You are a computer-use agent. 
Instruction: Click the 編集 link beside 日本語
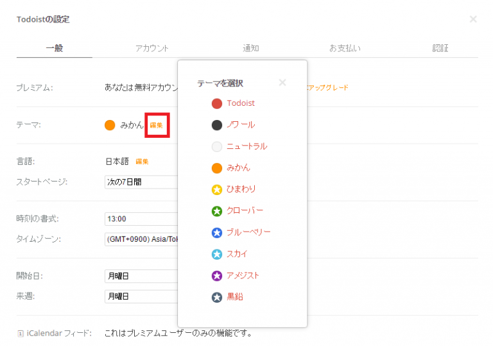142,162
